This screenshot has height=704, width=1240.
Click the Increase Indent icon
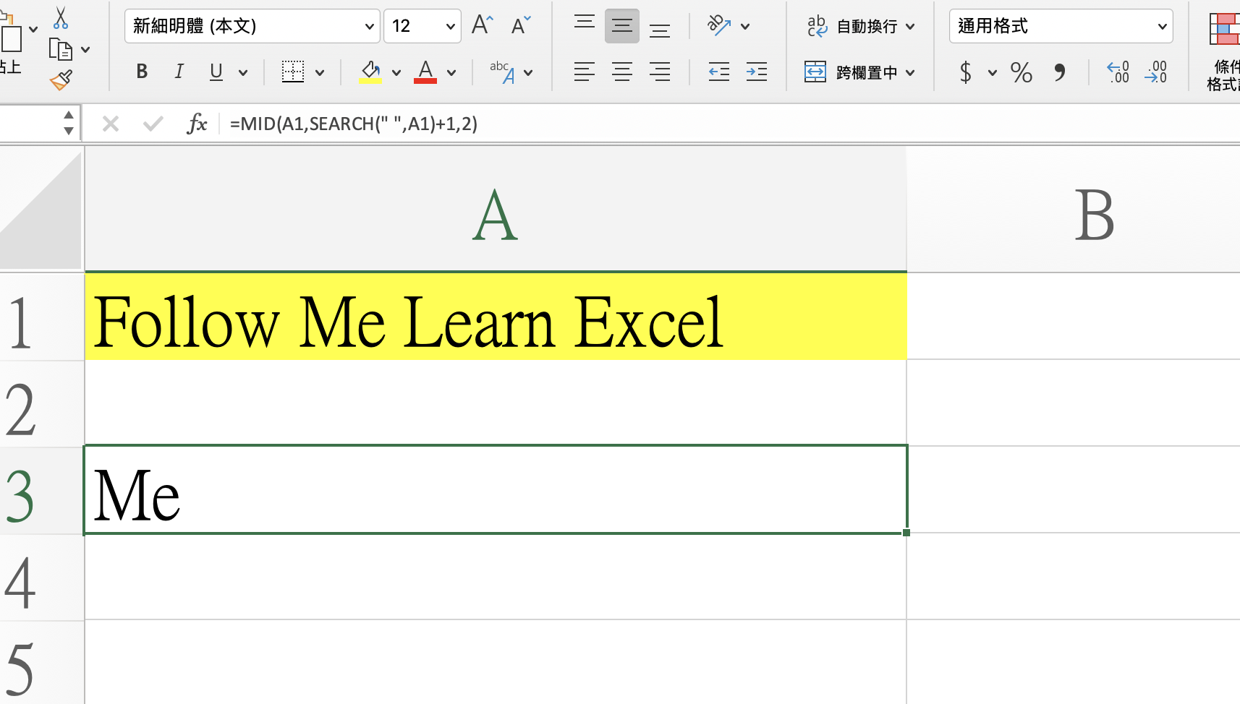[756, 72]
